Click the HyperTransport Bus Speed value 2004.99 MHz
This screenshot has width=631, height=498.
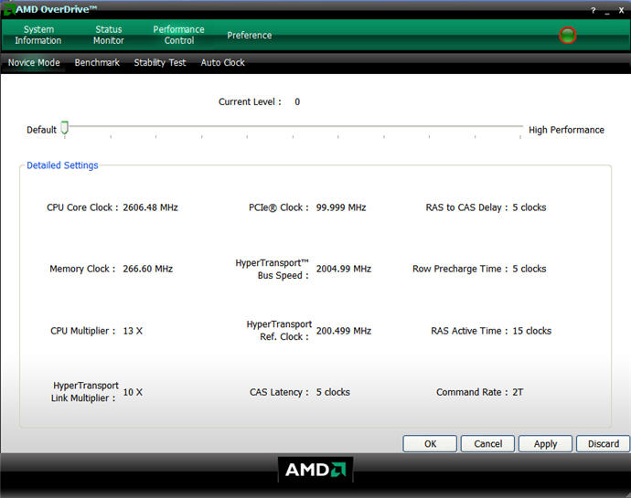[344, 269]
